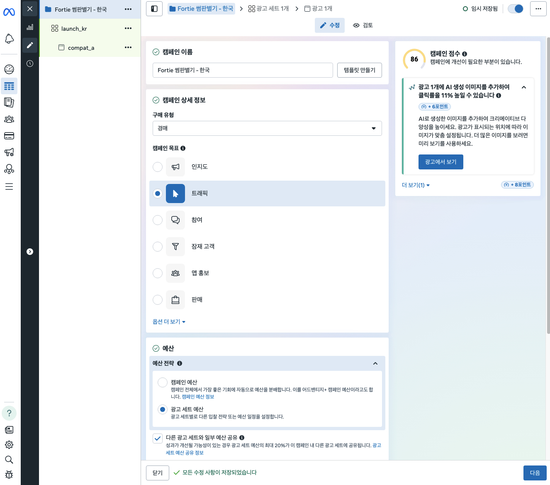Image resolution: width=550 pixels, height=485 pixels.
Task: Open the ellipsis menu for launch_kr
Action: coord(128,28)
